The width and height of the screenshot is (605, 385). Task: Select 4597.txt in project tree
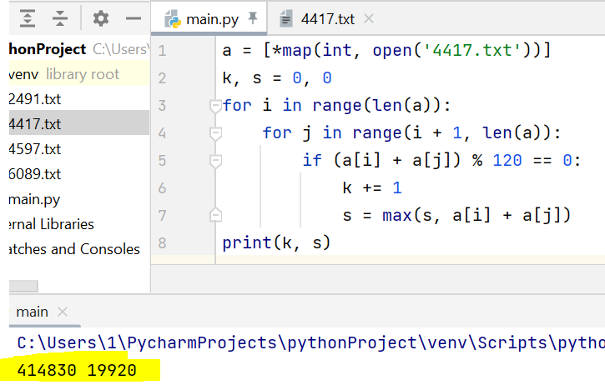pos(79,149)
